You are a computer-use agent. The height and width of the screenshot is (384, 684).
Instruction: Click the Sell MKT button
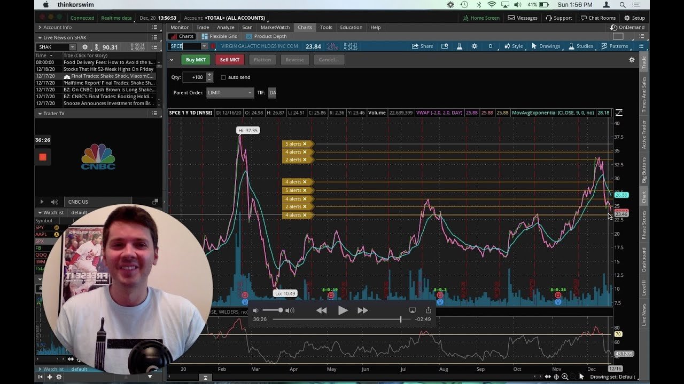230,60
